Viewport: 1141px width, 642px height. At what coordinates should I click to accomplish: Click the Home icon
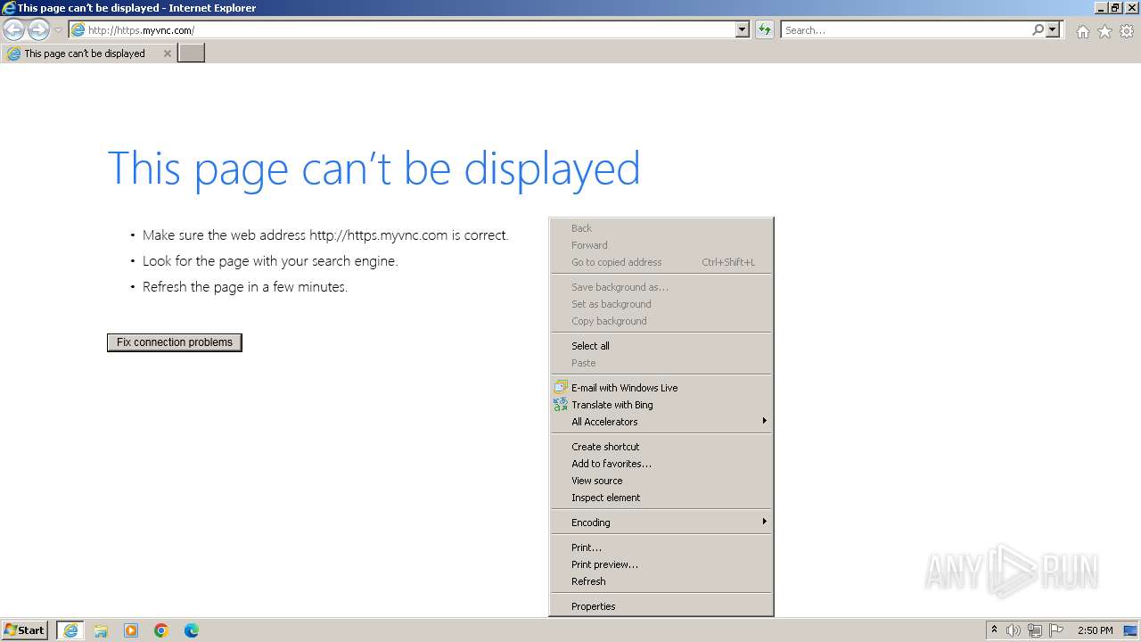point(1082,31)
